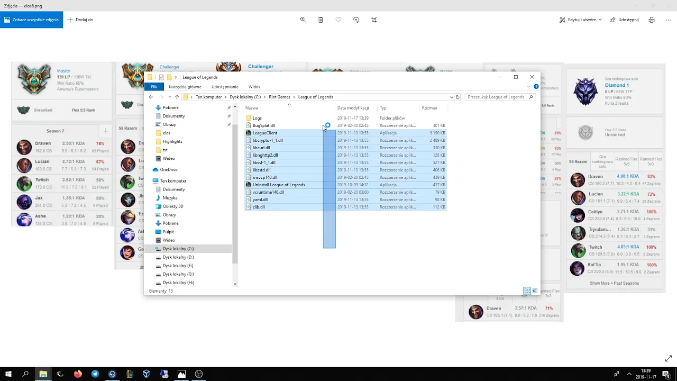
Task: Select the 'Logs' folder
Action: pyautogui.click(x=257, y=118)
